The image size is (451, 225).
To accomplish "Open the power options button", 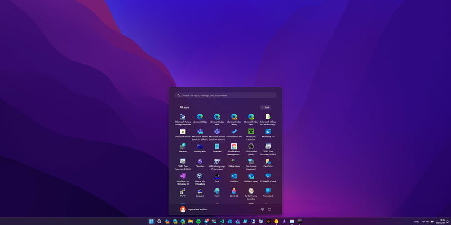I will point(269,209).
